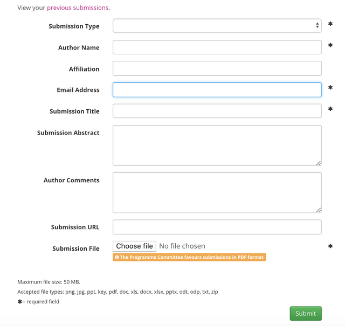
Task: Select the Email Address input
Action: pyautogui.click(x=217, y=90)
